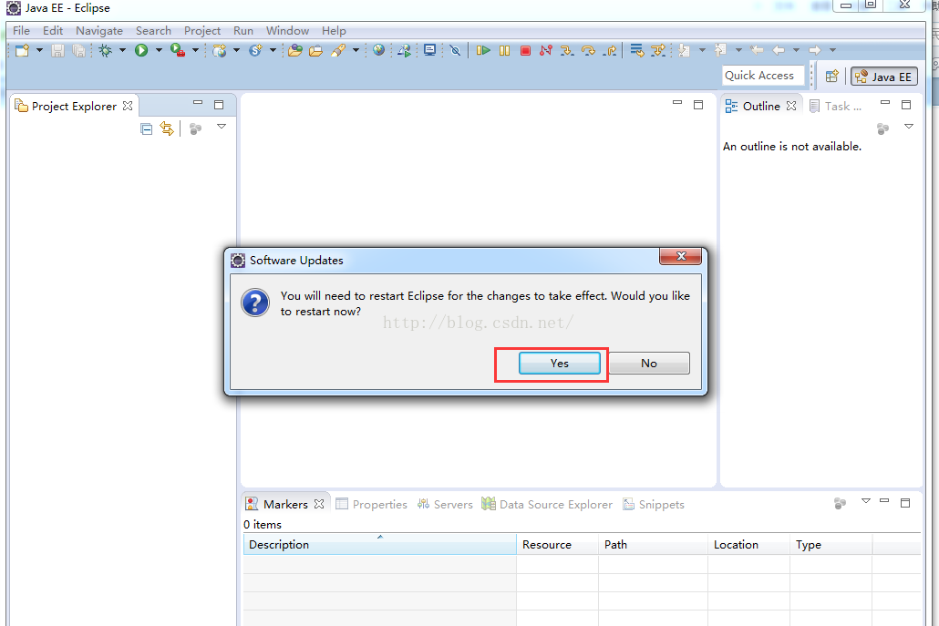
Task: Click the Last Edit Location arrow
Action: click(757, 50)
